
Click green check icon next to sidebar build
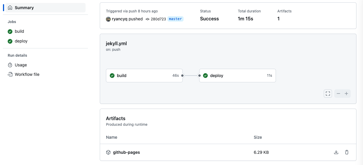point(10,32)
